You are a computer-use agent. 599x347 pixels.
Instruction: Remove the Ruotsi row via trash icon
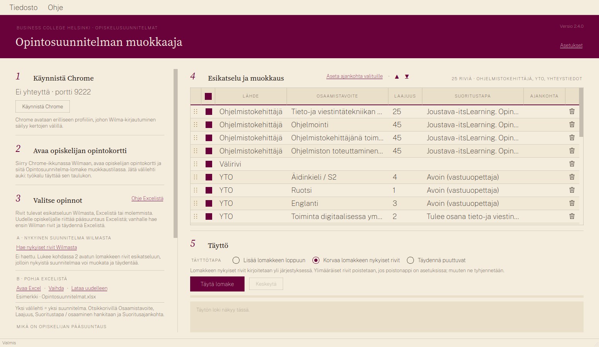click(572, 190)
